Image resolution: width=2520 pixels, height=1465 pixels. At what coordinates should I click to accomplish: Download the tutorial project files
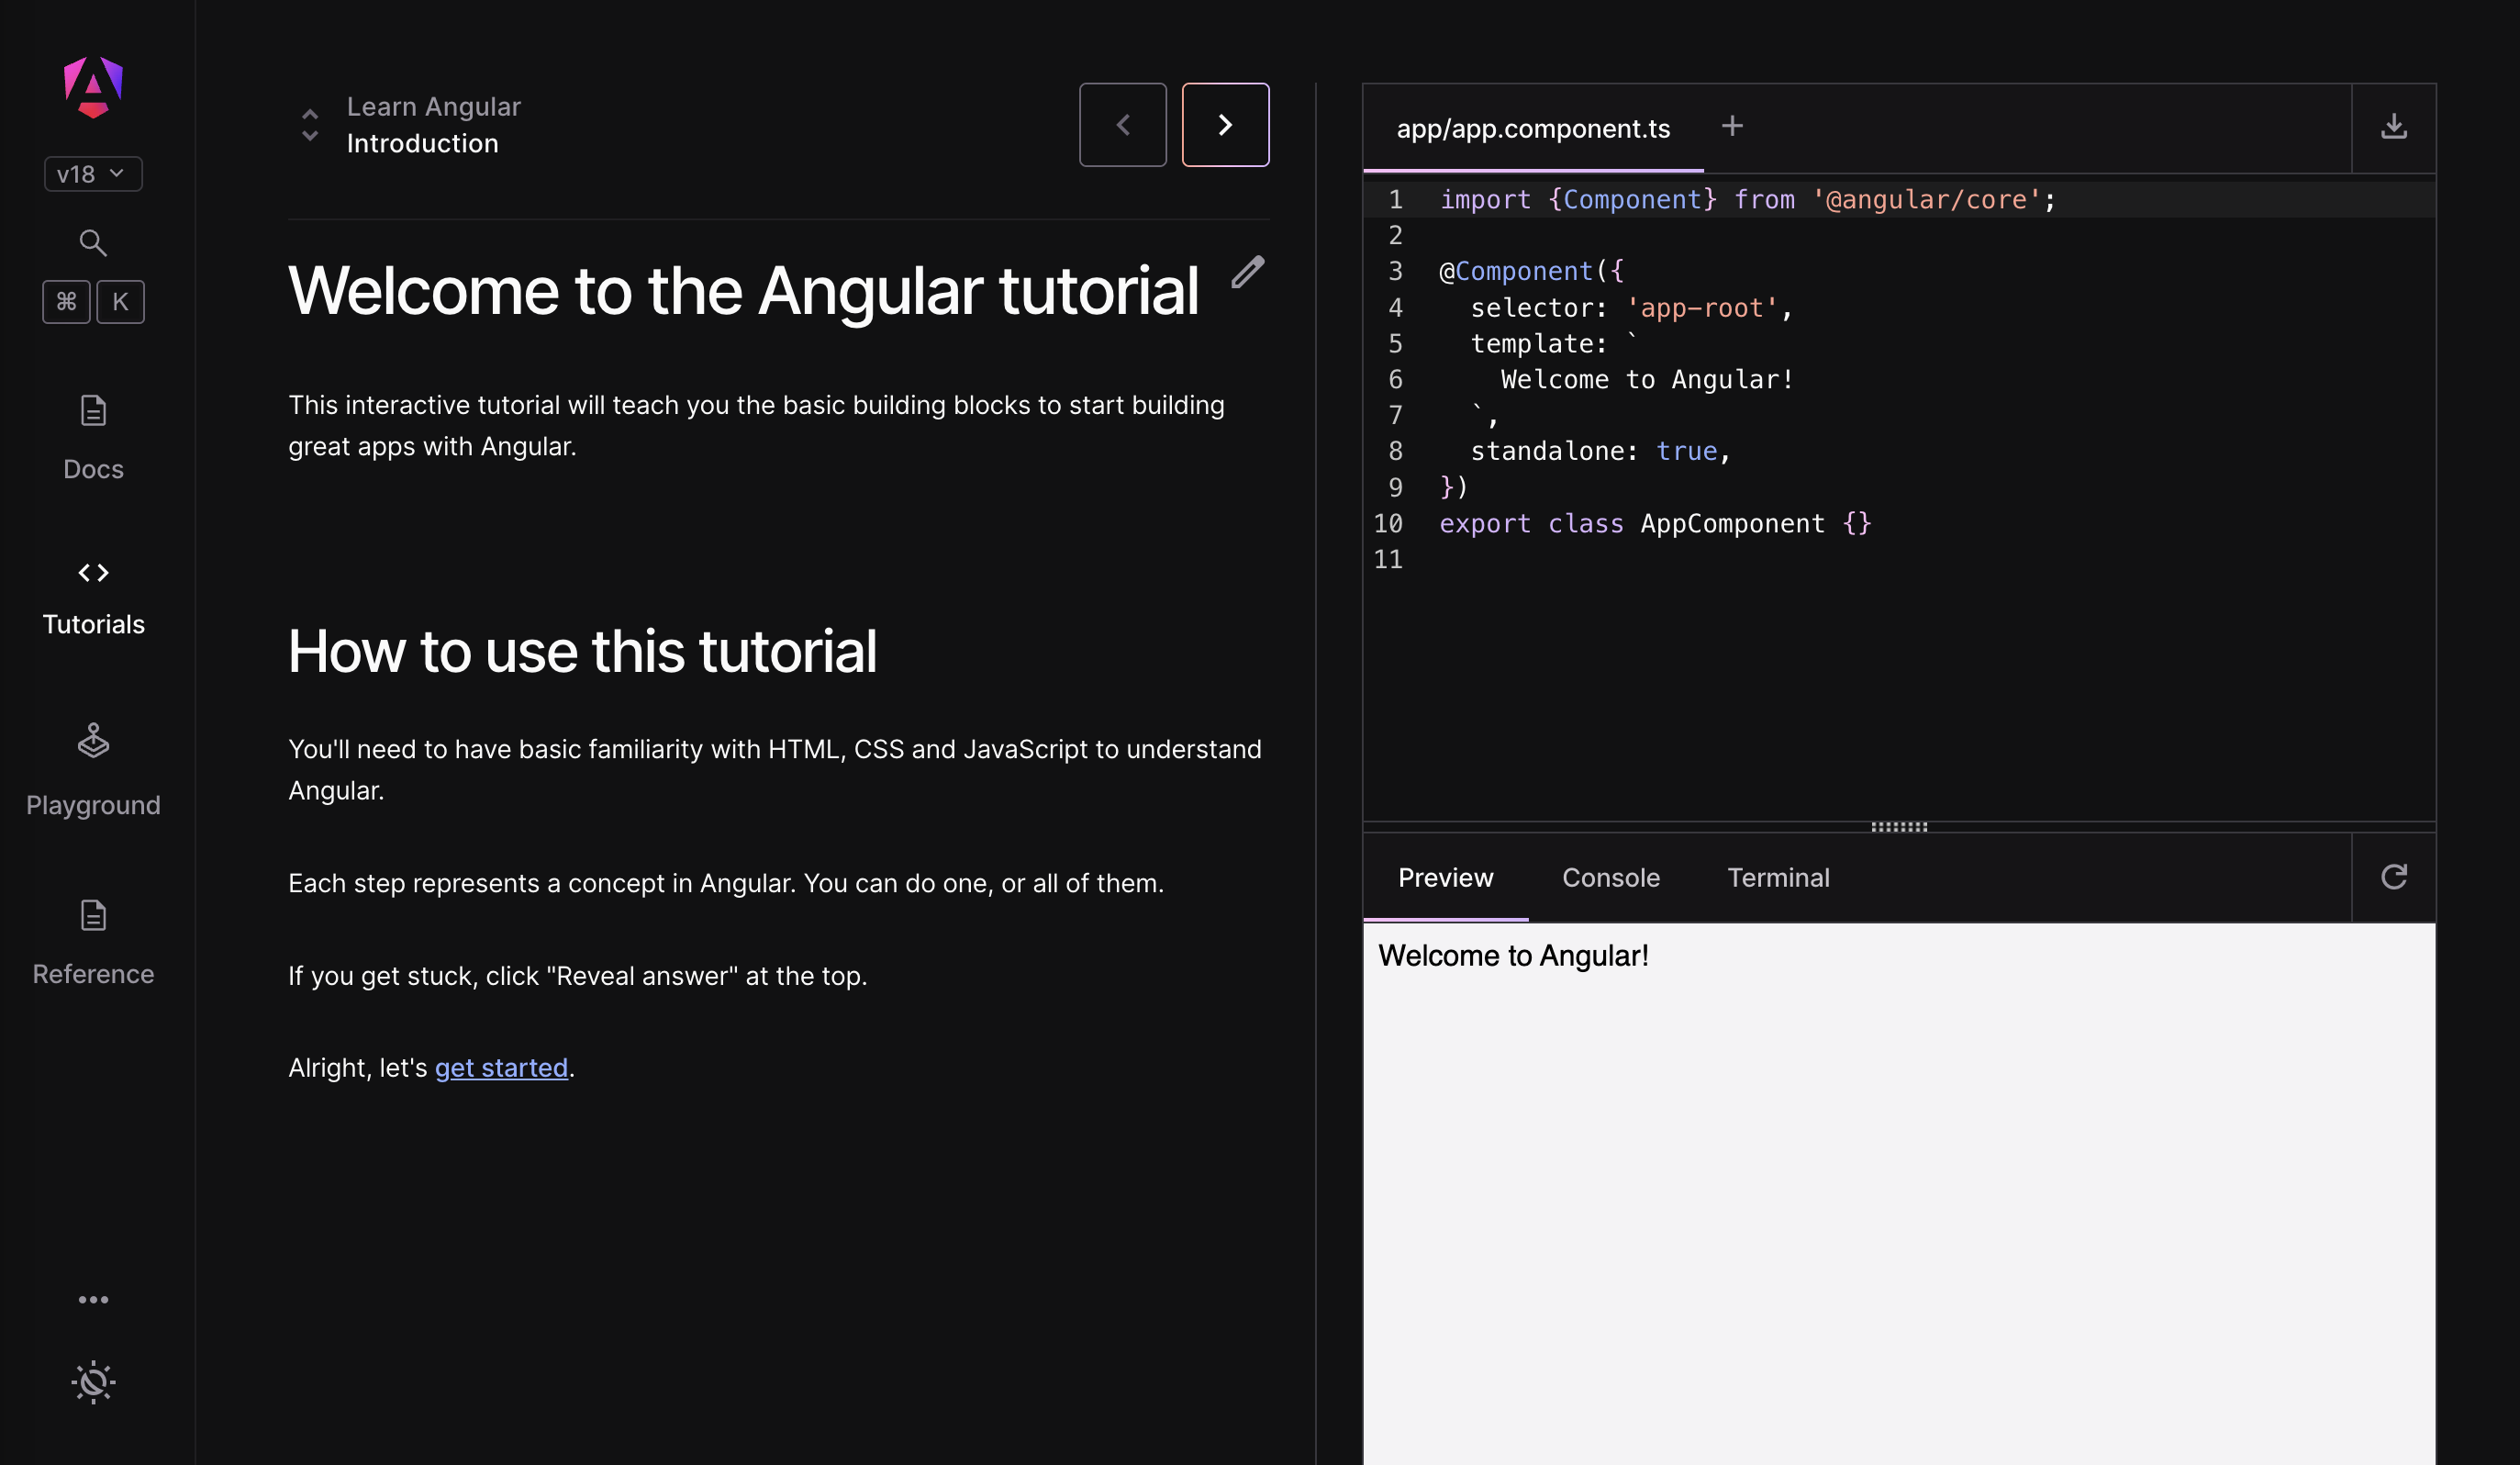[x=2394, y=127]
